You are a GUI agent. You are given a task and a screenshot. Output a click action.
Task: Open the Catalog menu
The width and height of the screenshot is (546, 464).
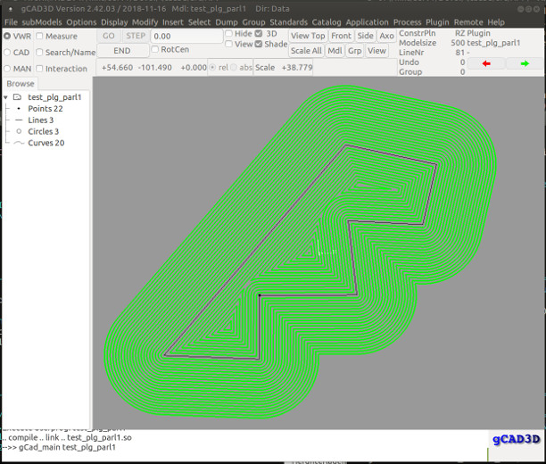[327, 22]
